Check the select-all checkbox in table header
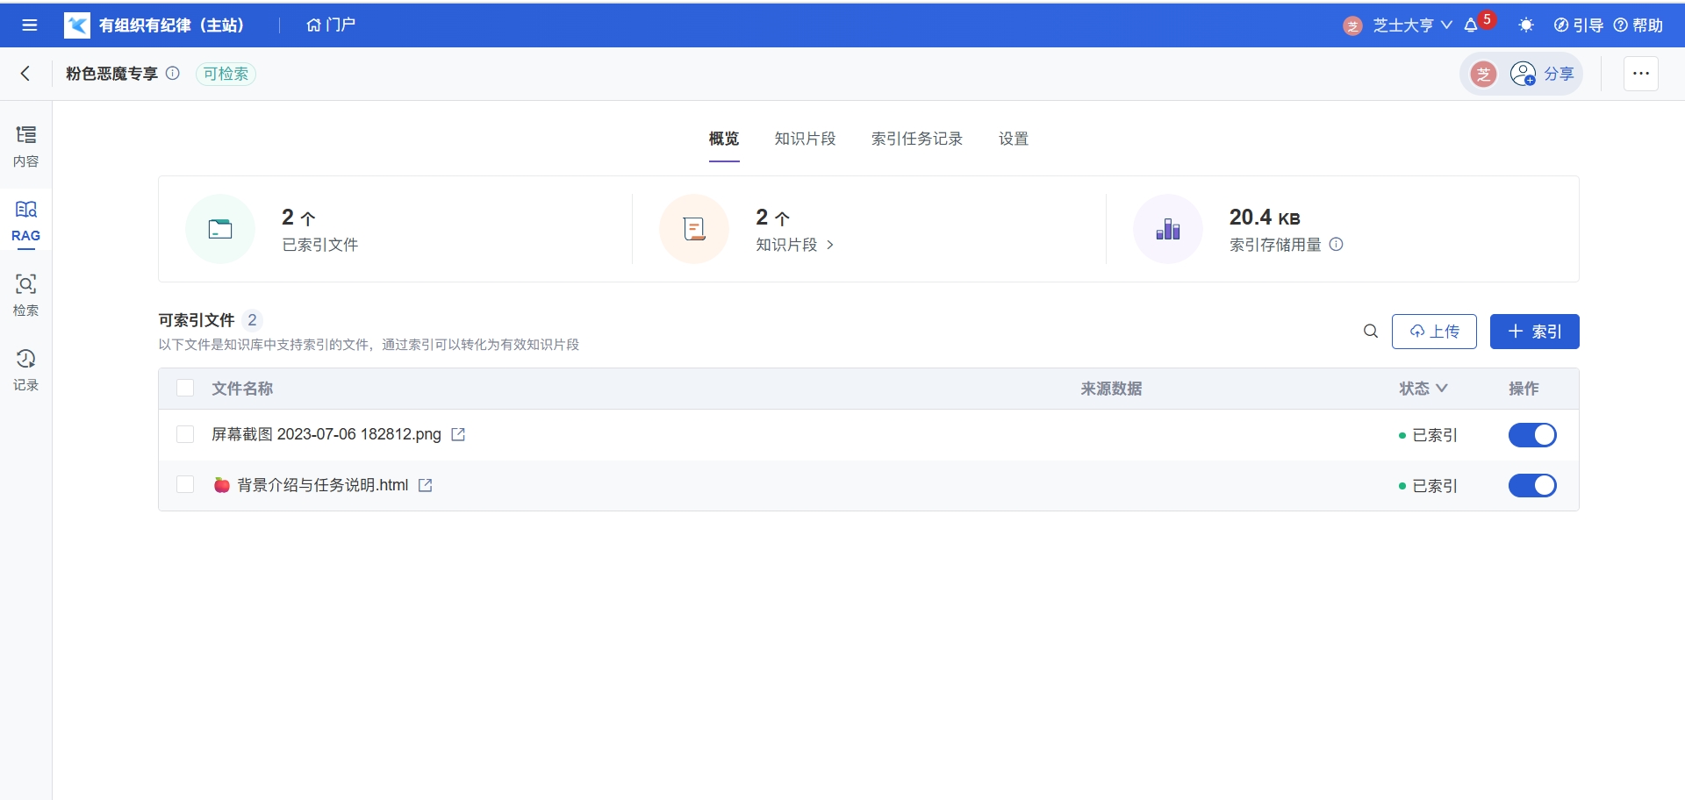 click(x=185, y=389)
